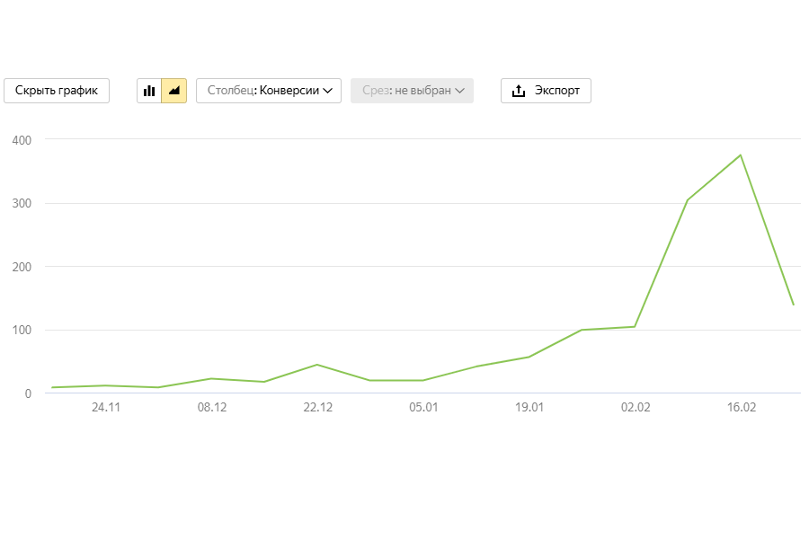809x539 pixels.
Task: Click the 300 value label on the axis
Action: point(22,204)
